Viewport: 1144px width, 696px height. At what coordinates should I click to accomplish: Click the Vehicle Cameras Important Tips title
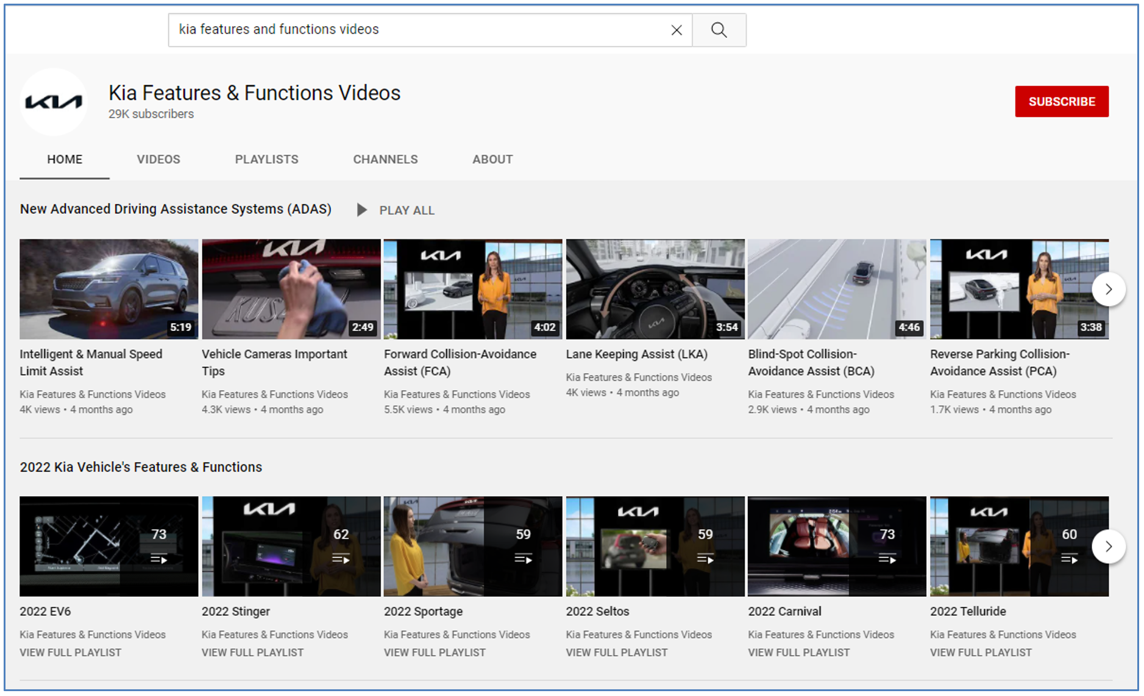tap(274, 363)
